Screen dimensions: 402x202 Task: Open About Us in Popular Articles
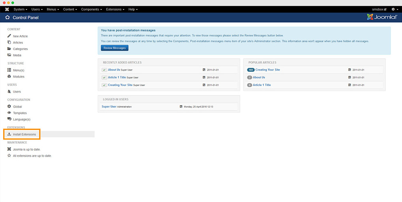point(259,77)
